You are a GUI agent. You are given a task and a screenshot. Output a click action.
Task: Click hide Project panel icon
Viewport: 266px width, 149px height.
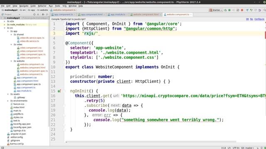point(47,14)
